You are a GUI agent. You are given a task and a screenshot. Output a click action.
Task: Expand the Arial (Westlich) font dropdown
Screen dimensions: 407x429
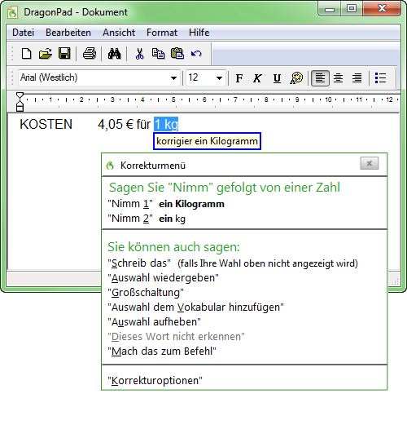coord(173,78)
